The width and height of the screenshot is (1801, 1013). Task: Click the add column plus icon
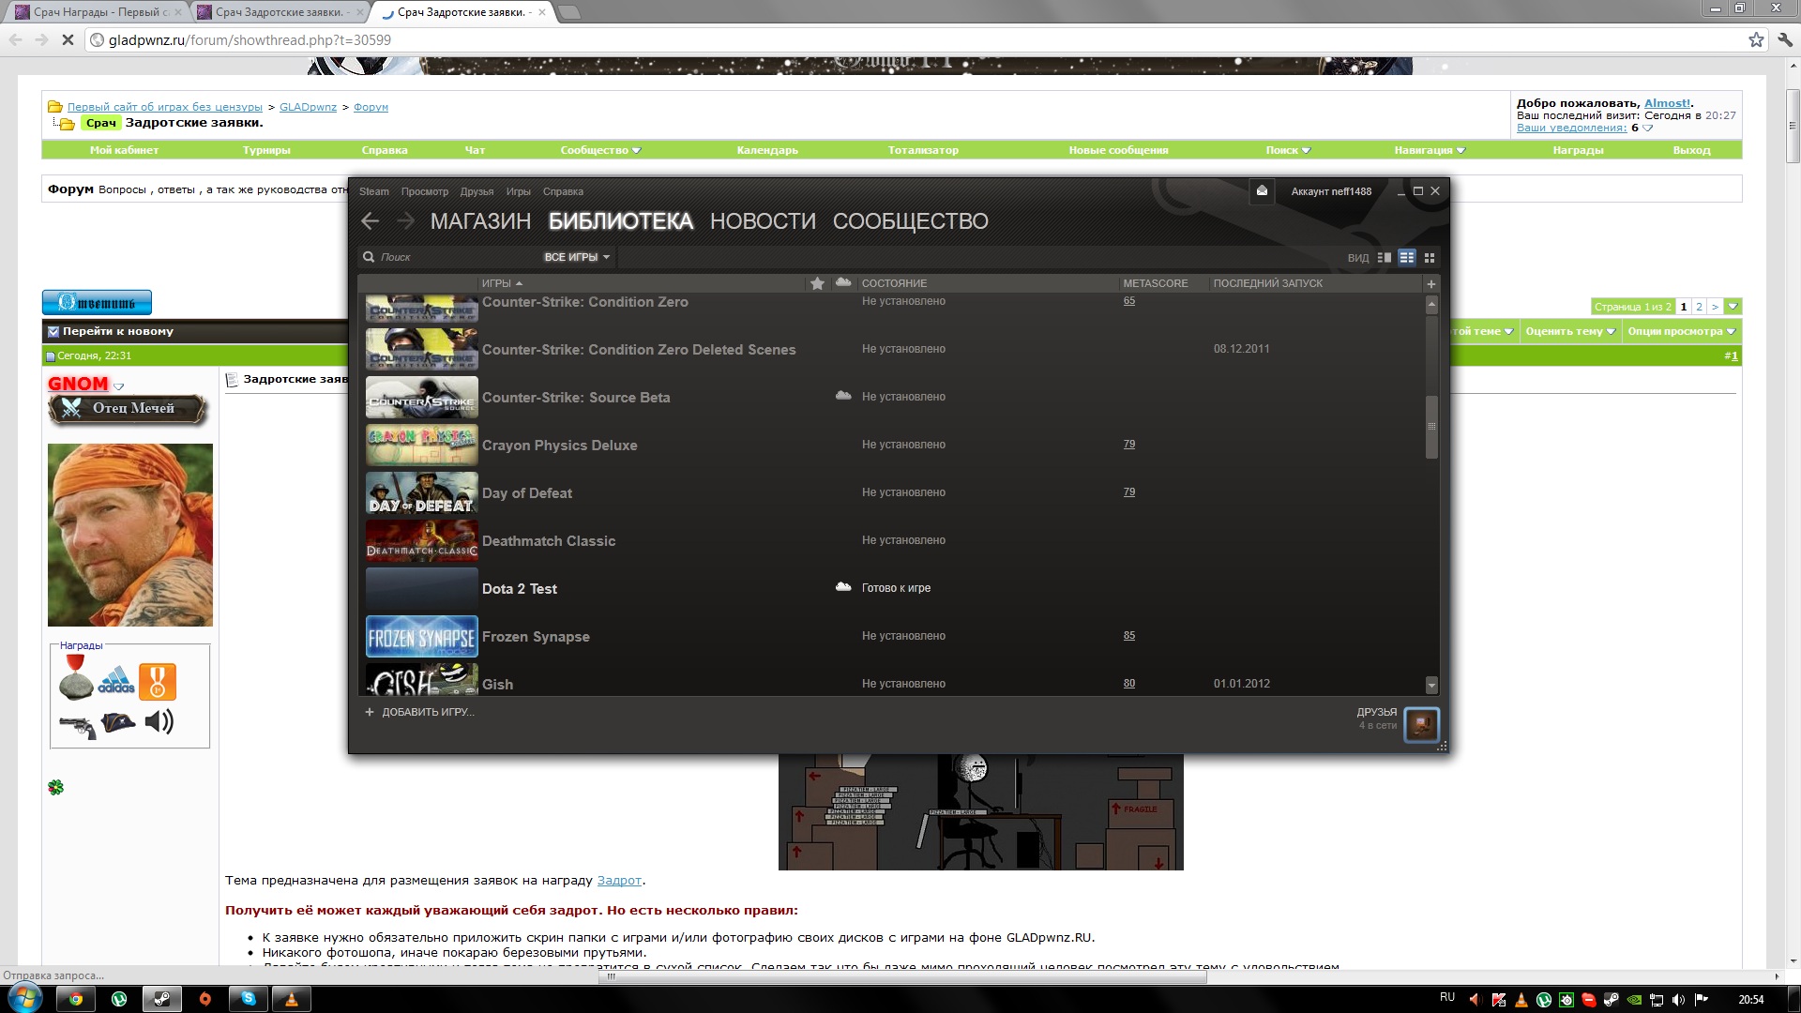tap(1430, 283)
